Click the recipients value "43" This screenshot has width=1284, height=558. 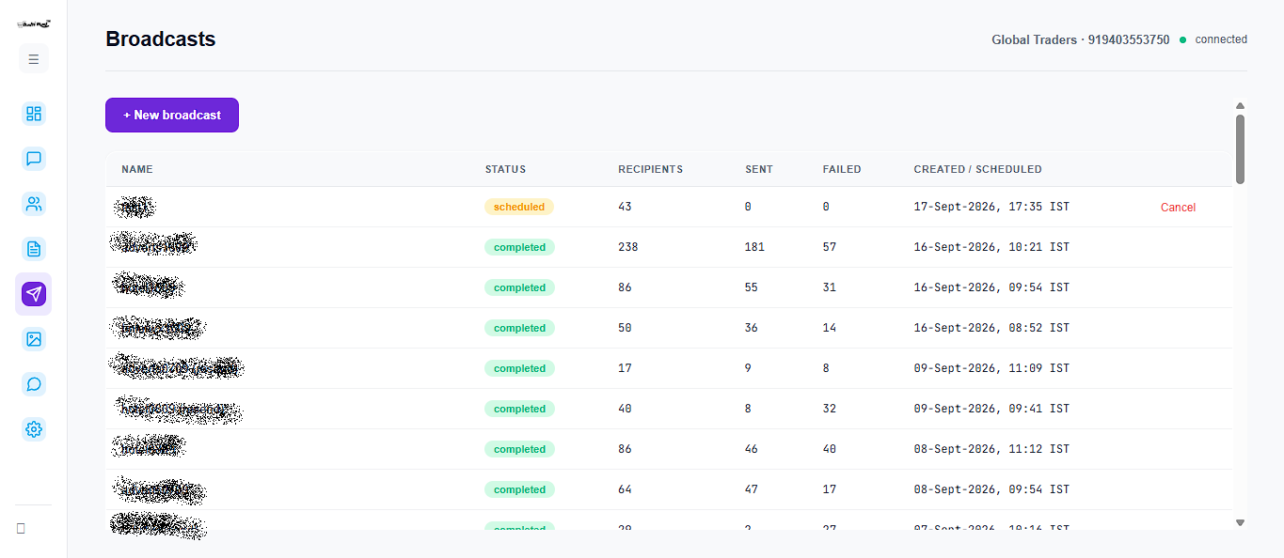tap(625, 207)
